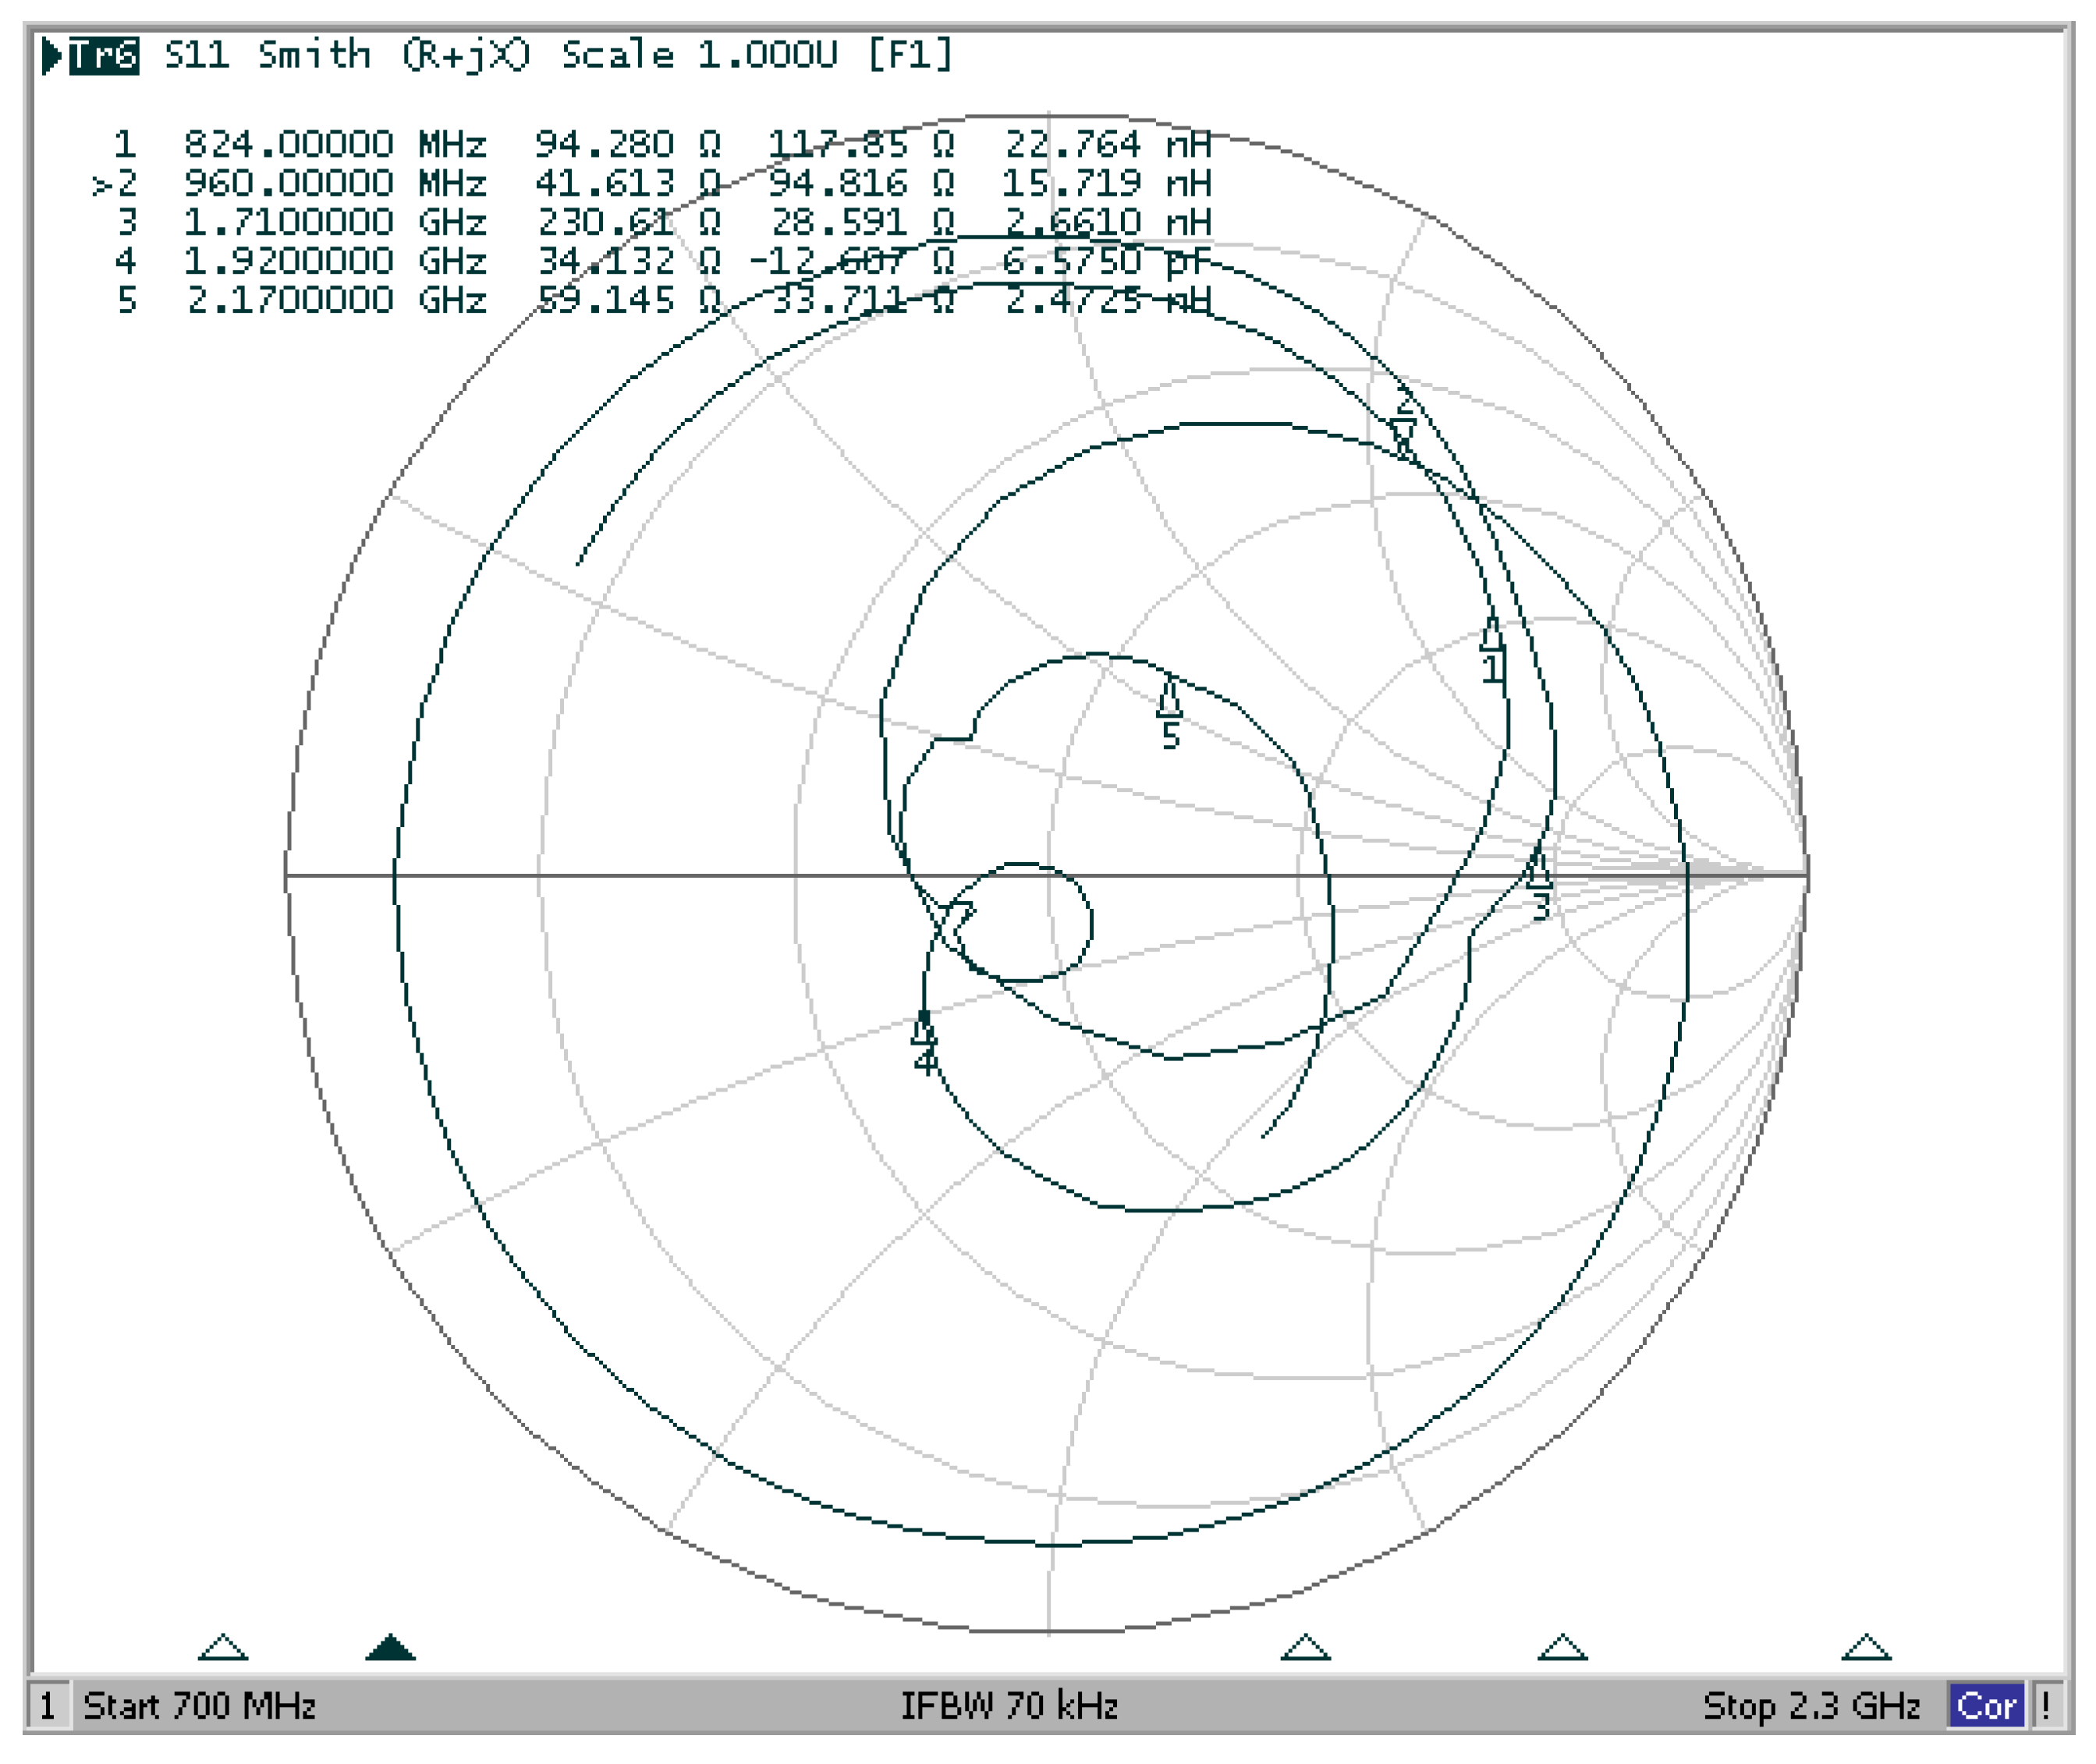Click marker 1 triangle on the Smith chart
Image resolution: width=2096 pixels, height=1764 pixels.
click(1490, 635)
